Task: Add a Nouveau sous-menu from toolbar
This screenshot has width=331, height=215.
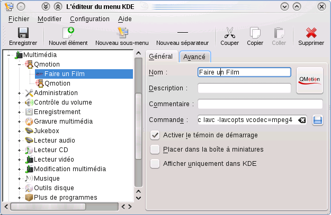Action: tap(123, 36)
